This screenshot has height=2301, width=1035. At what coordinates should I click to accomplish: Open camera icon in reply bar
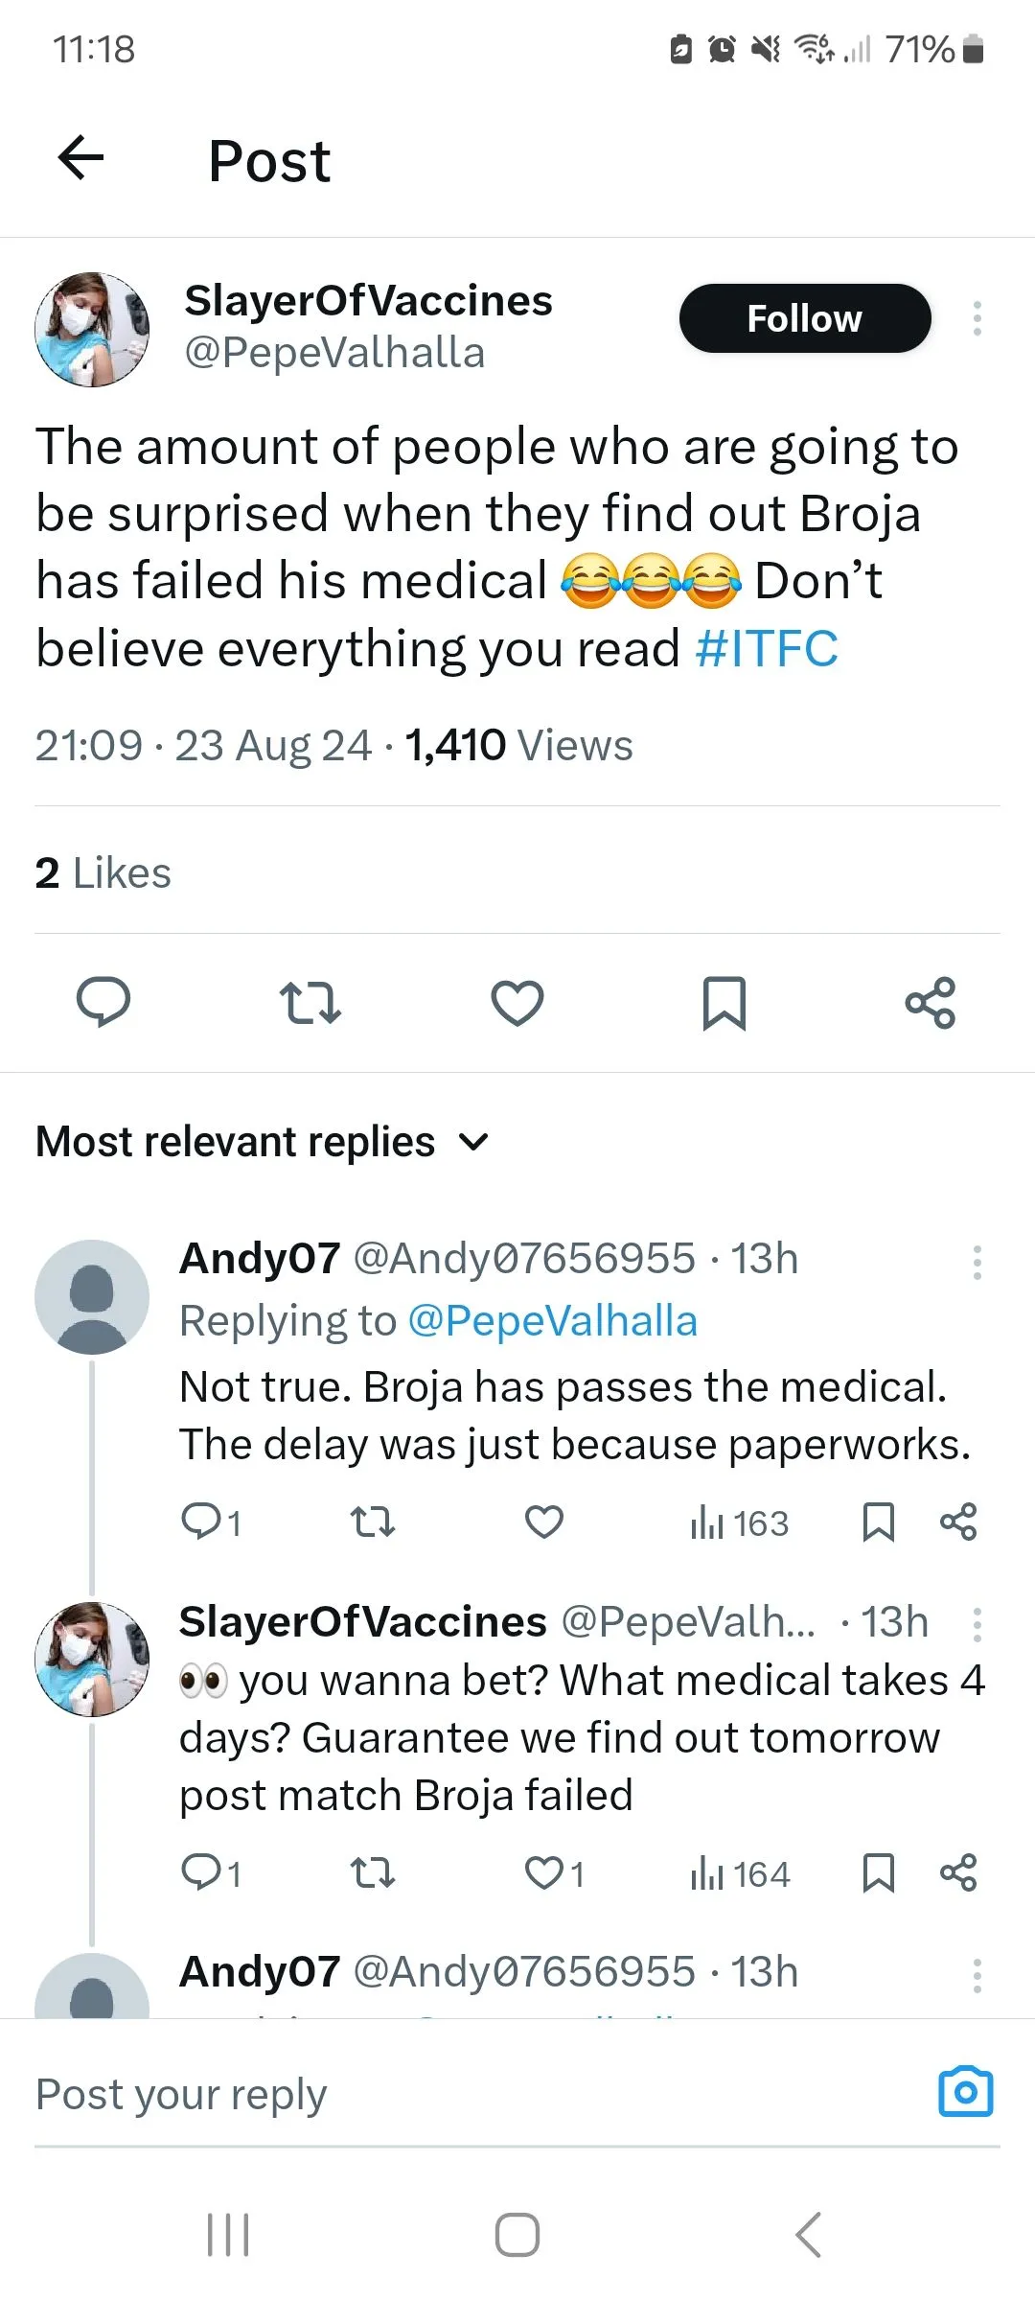point(965,2092)
